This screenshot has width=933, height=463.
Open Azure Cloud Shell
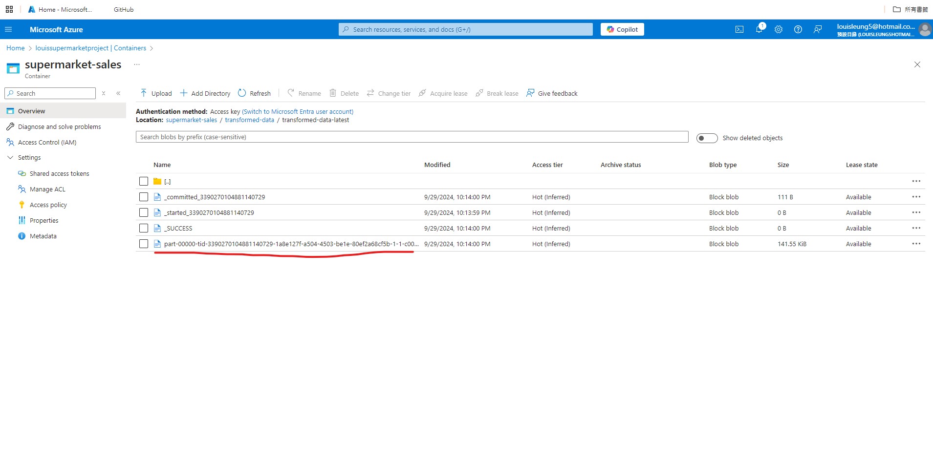(738, 29)
